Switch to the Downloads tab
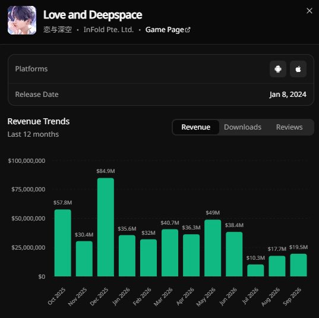 tap(242, 127)
